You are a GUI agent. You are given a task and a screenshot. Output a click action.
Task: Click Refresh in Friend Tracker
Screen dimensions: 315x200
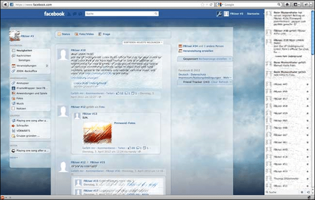point(223,82)
